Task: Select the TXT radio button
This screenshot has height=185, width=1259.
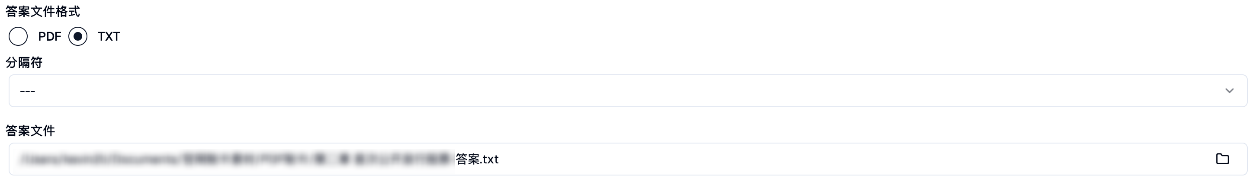Action: 78,37
